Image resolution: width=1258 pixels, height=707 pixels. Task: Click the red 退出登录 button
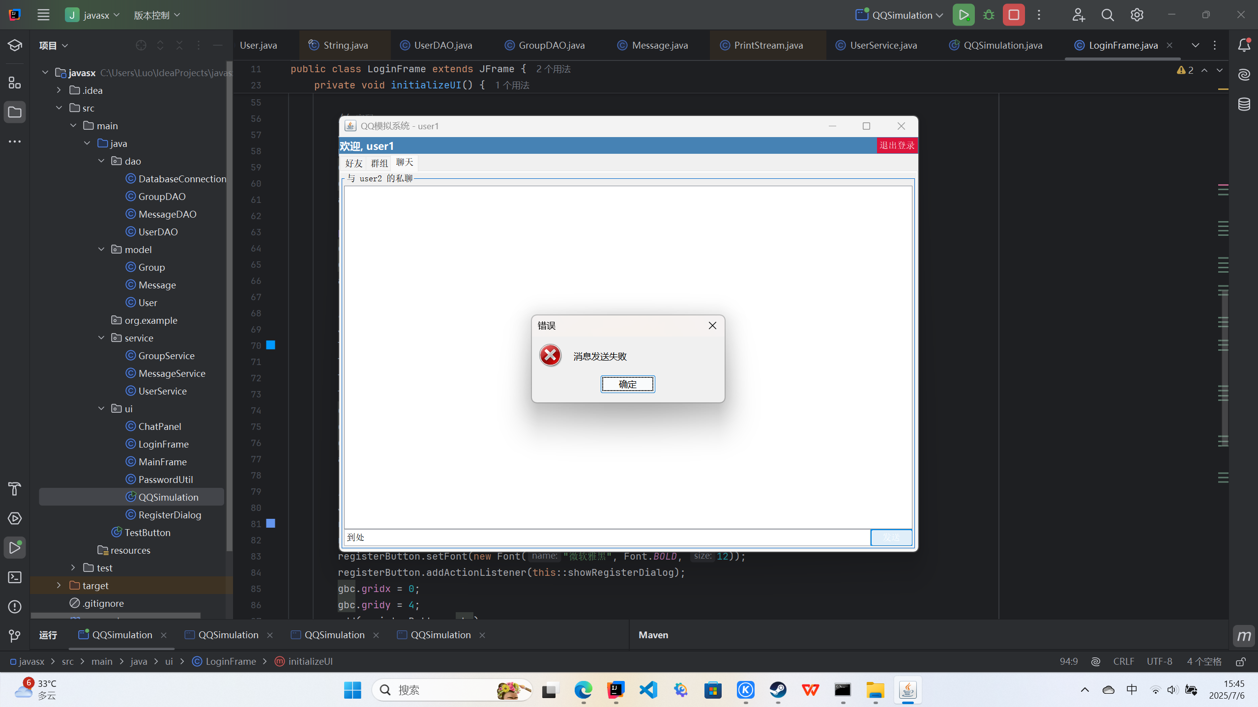[897, 145]
